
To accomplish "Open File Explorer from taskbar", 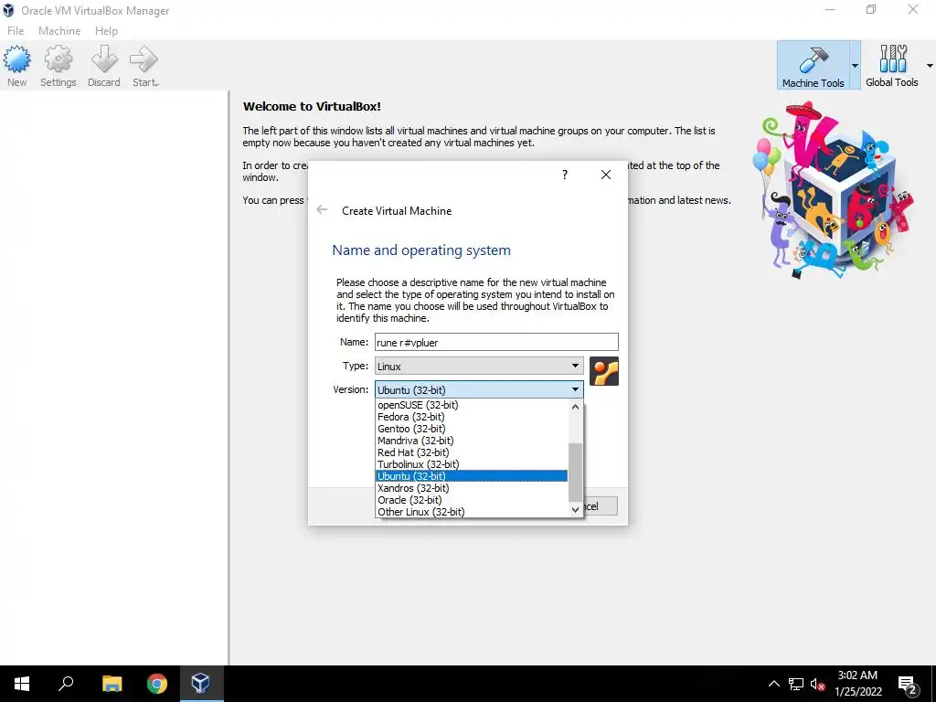I will point(112,684).
